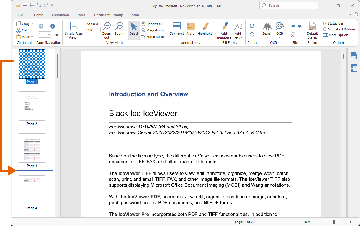The image size is (360, 226).
Task: Click the 100% zoom label in status bar
Action: (307, 222)
